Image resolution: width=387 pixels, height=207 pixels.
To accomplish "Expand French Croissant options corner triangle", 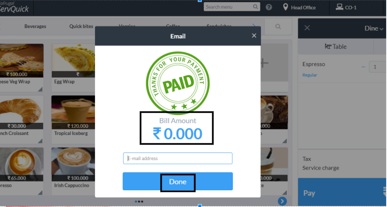I will (40, 141).
